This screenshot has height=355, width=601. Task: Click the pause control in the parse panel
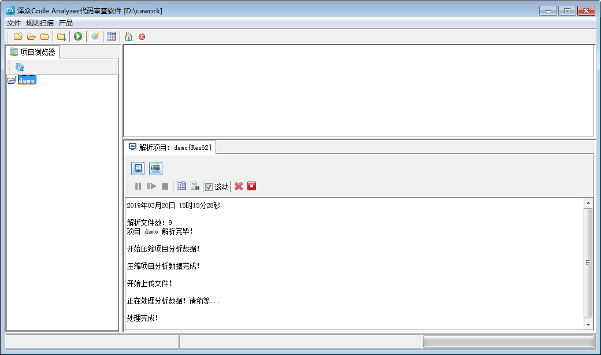(138, 186)
